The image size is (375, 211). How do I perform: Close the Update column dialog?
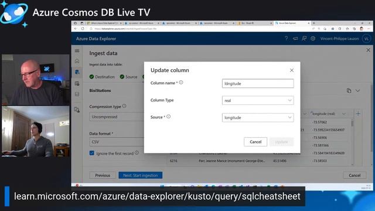coord(292,70)
